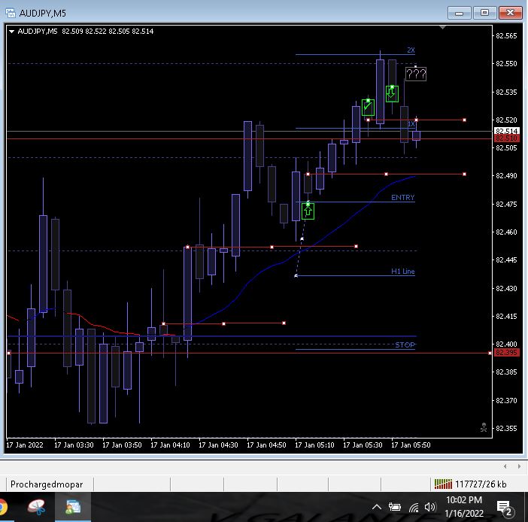Image resolution: width=528 pixels, height=522 pixels.
Task: Minimize the AUDJPY,M5 chart window
Action: (459, 13)
